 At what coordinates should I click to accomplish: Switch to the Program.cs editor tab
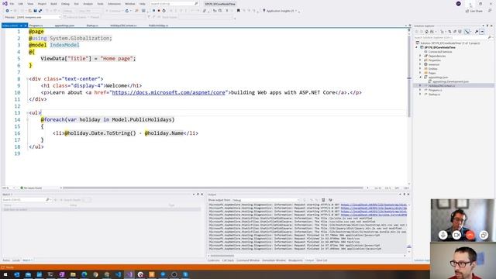(36, 26)
